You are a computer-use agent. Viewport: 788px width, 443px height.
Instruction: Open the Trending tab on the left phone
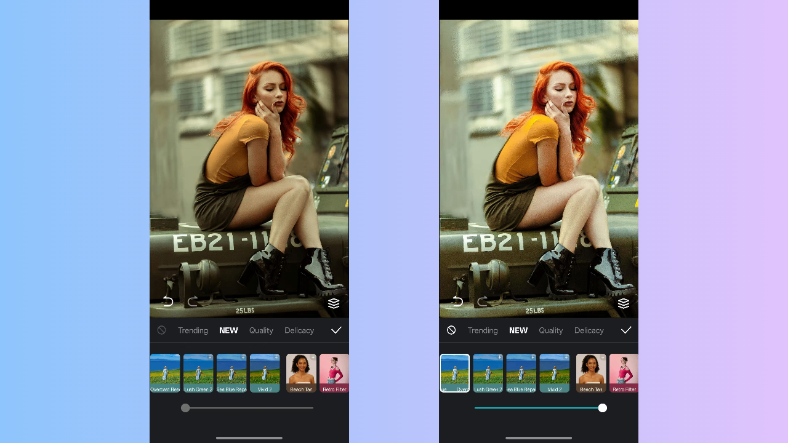[x=193, y=330]
